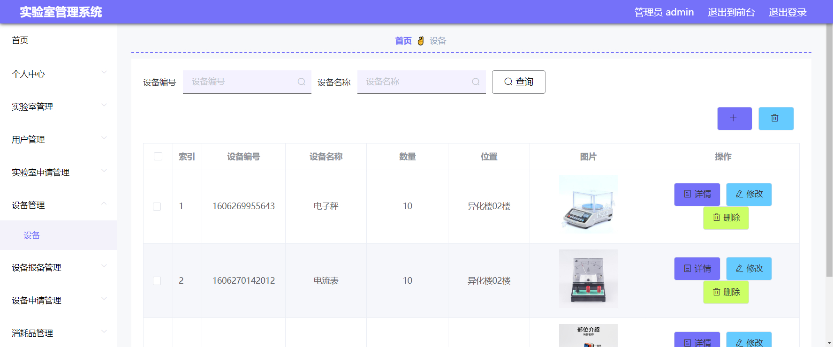Screen dimensions: 833x347
Task: Open the 部位介绍 image thumbnail
Action: 588,335
